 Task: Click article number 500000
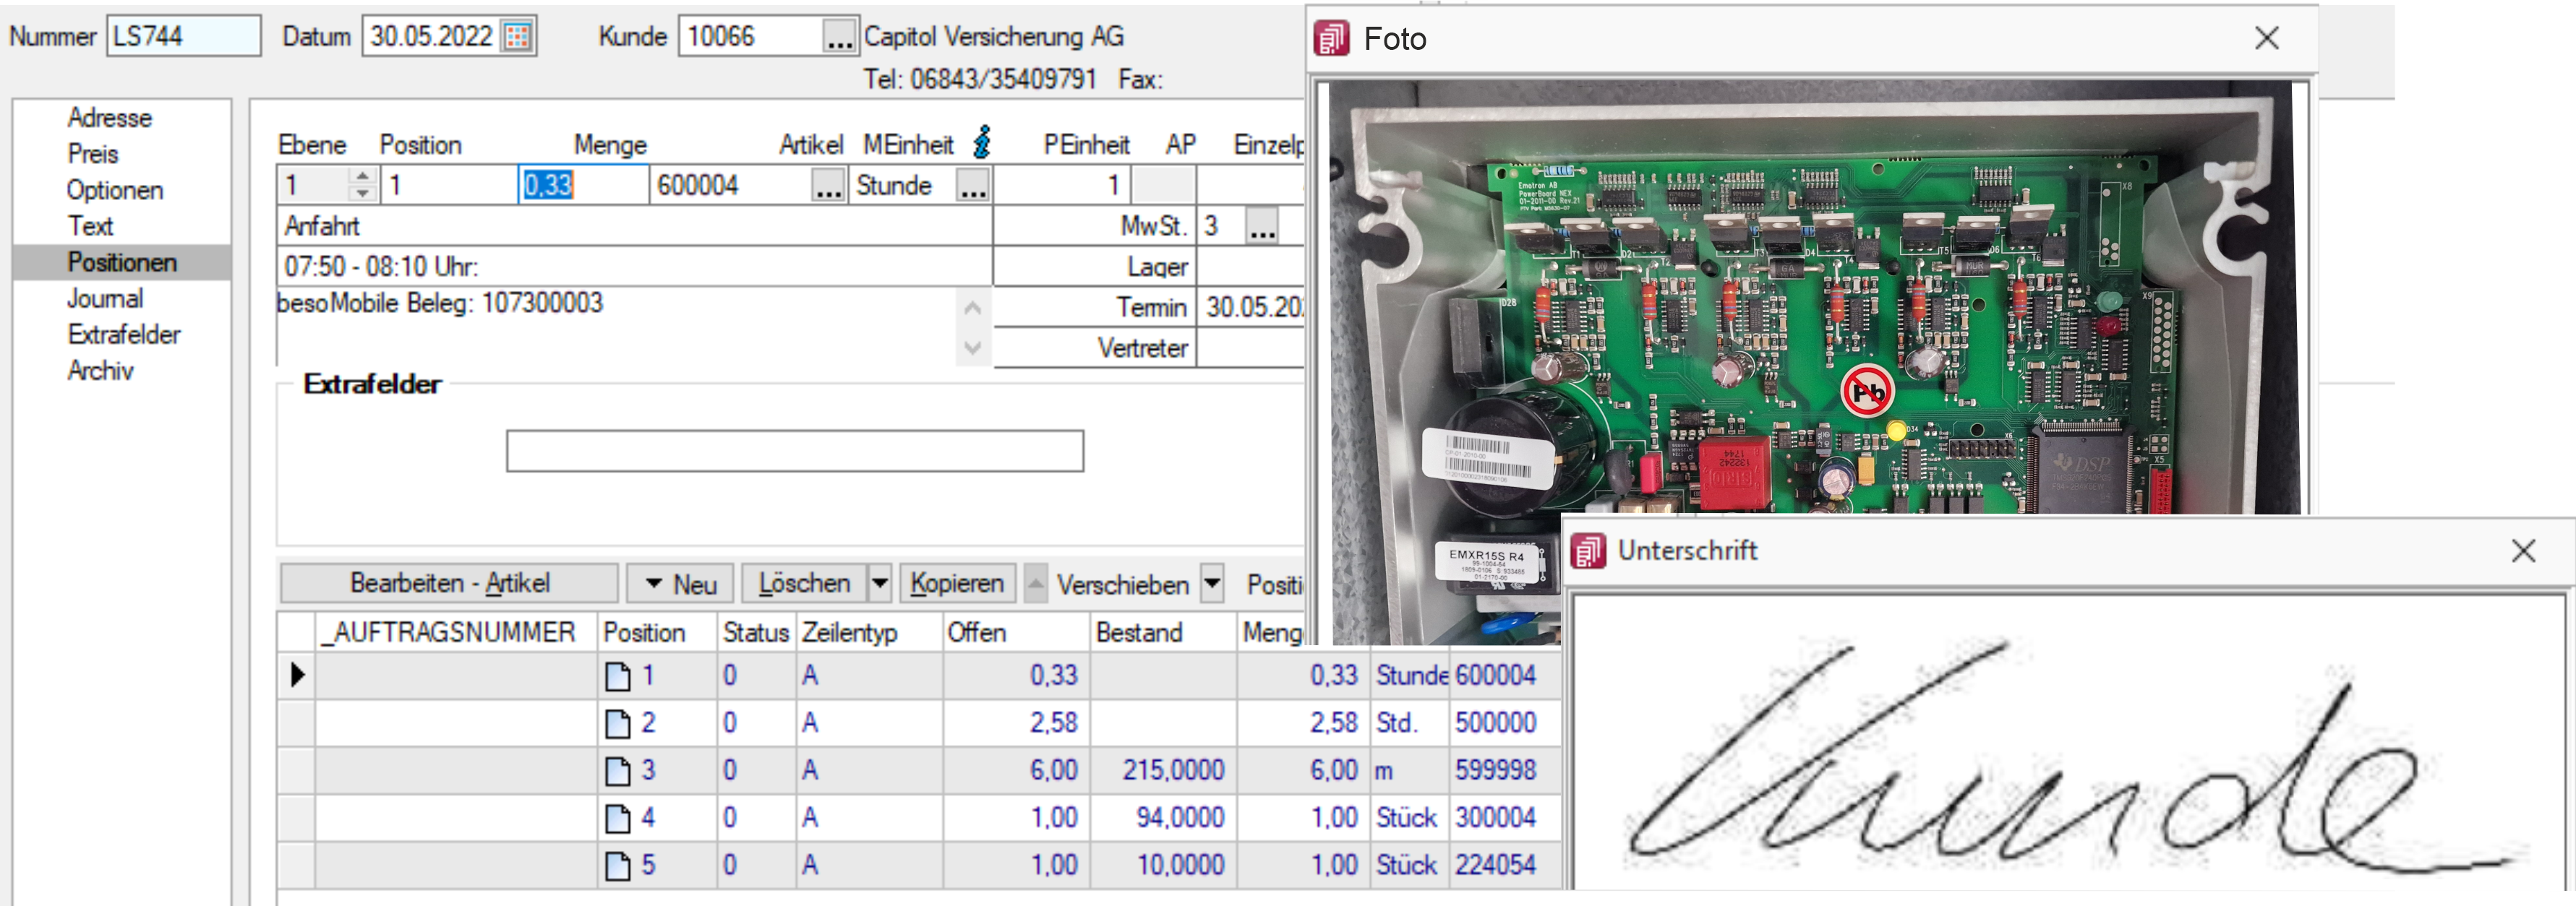(x=1495, y=723)
